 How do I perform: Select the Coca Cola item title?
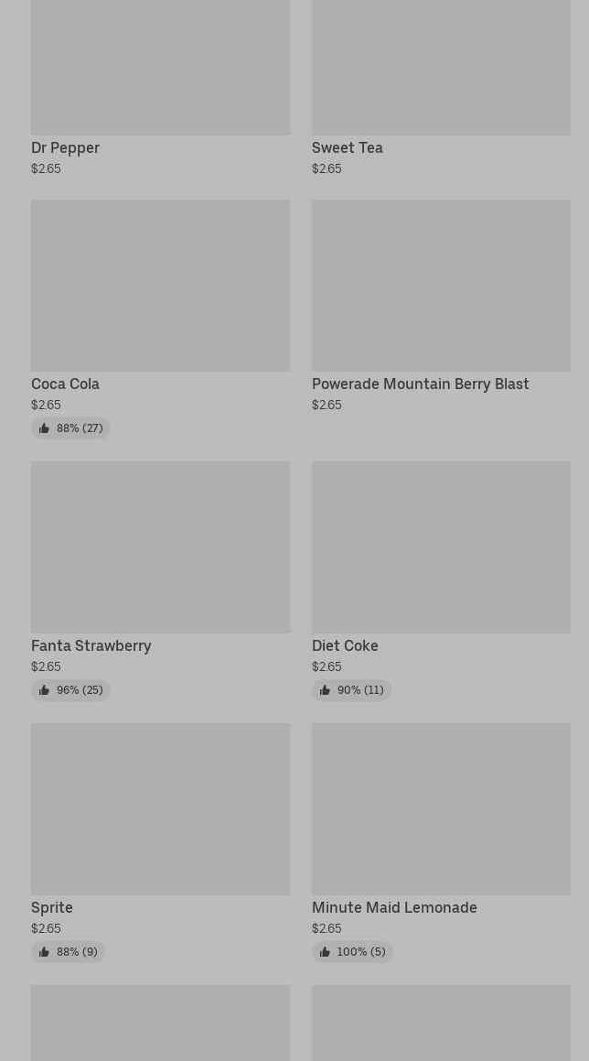(x=66, y=384)
